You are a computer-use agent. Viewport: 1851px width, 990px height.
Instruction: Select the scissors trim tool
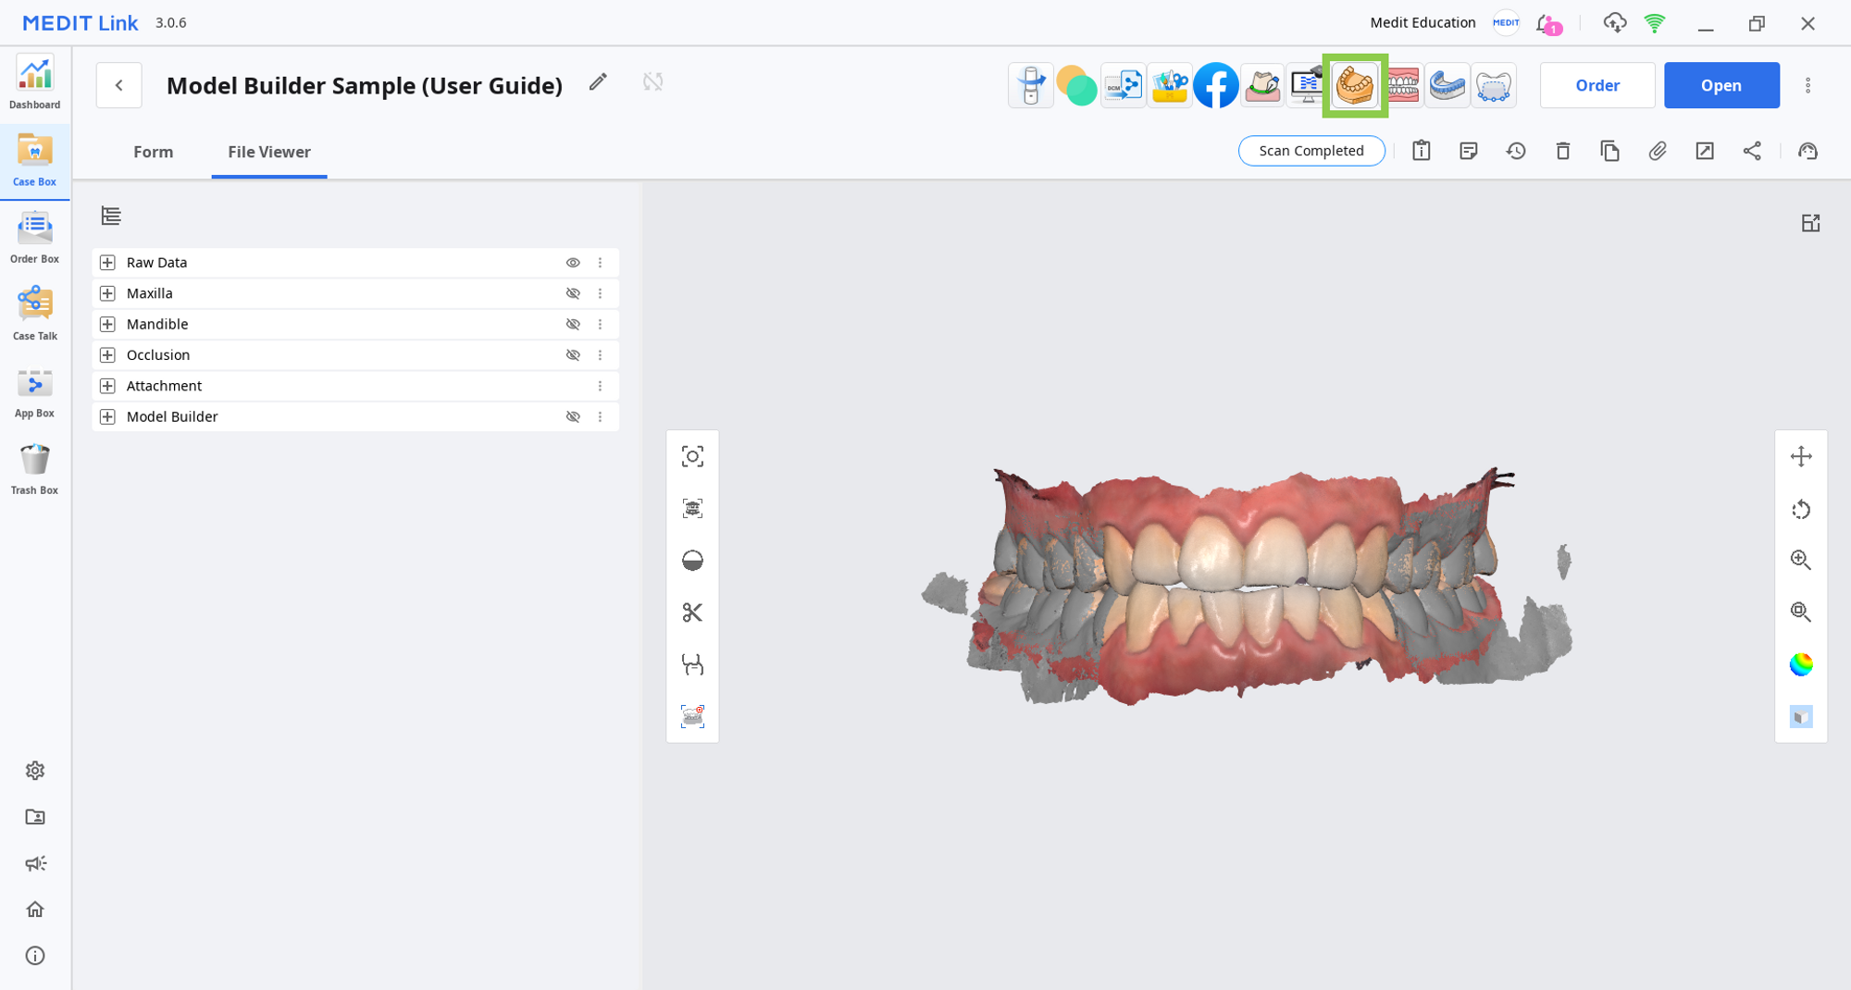(x=692, y=613)
